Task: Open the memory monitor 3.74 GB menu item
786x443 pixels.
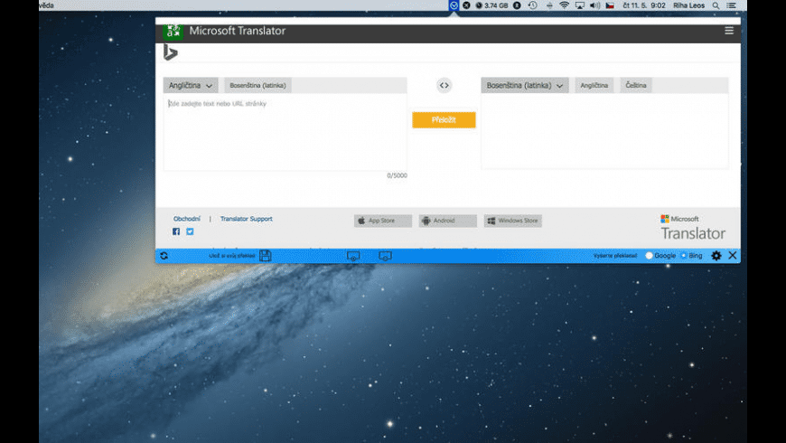Action: 491,5
